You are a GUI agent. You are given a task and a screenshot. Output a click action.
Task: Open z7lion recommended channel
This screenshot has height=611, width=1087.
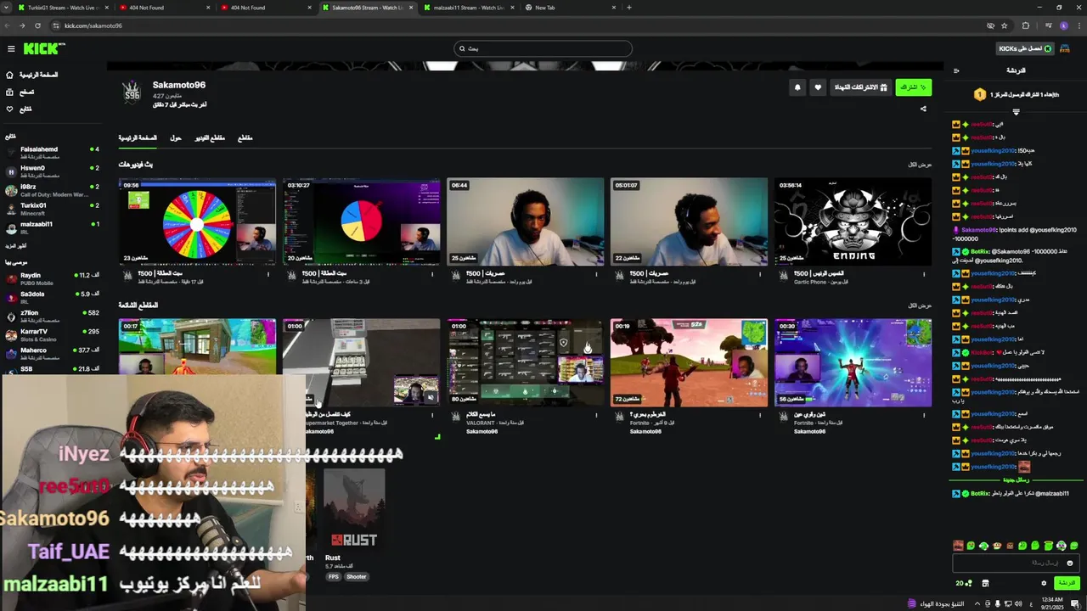[53, 316]
